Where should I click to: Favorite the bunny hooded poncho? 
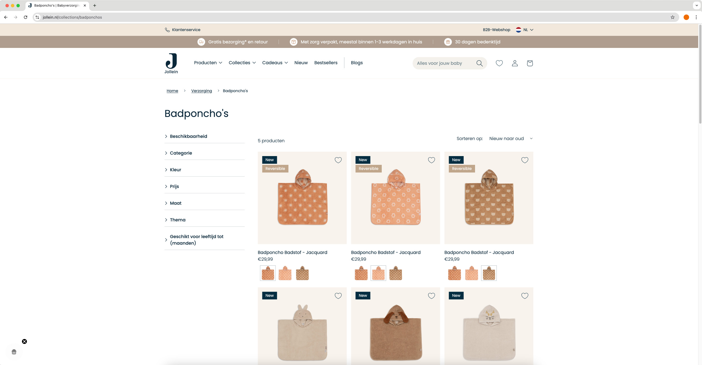(x=338, y=296)
